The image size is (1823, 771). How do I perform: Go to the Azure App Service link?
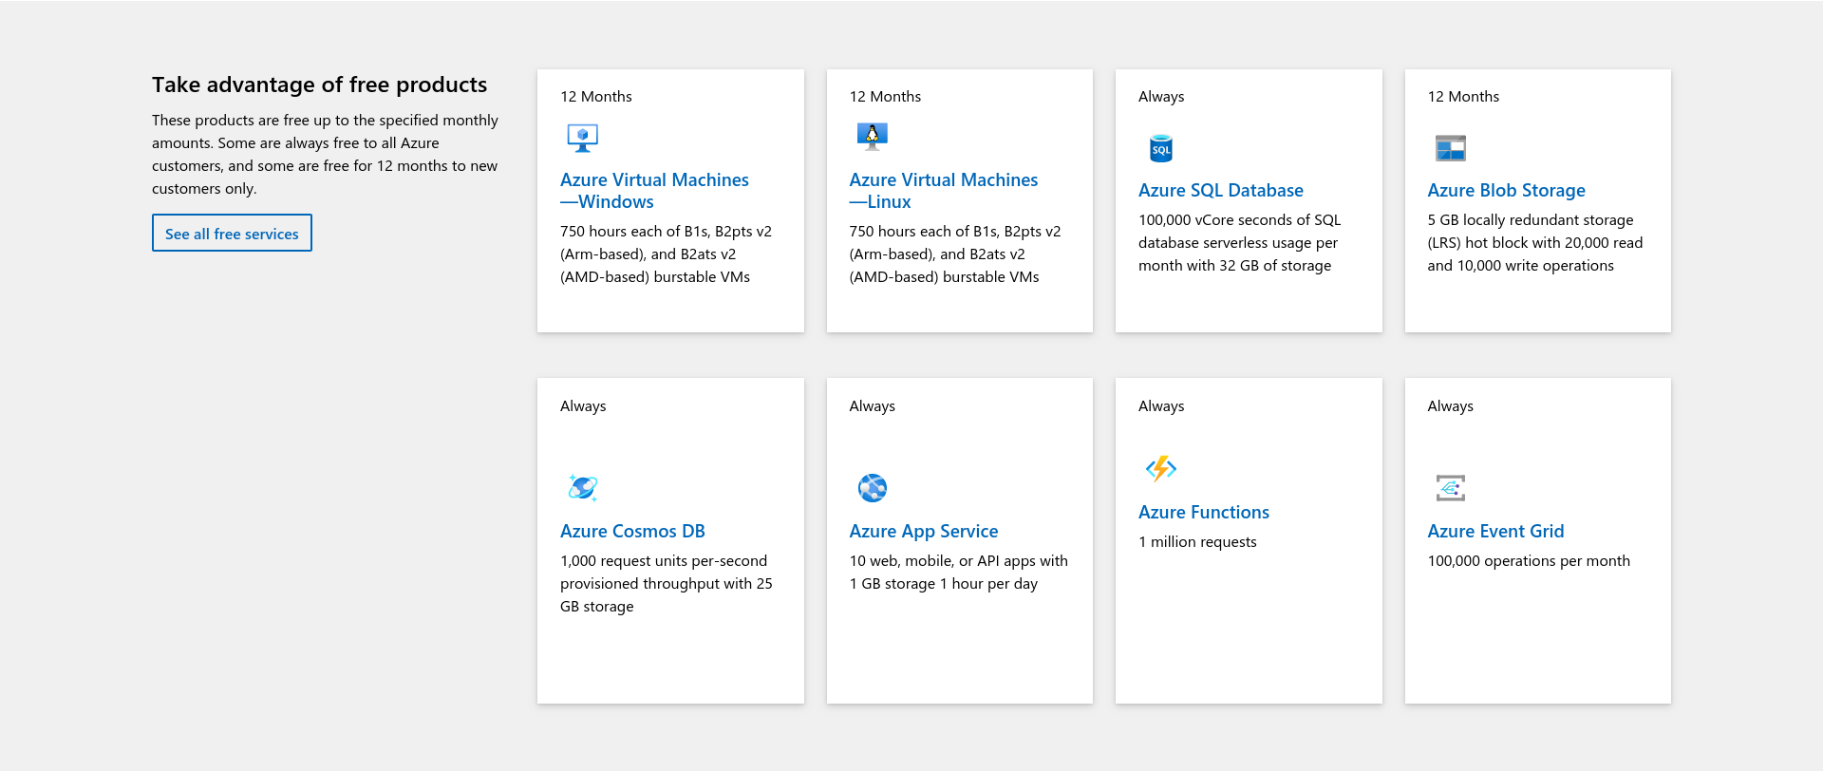click(x=923, y=532)
